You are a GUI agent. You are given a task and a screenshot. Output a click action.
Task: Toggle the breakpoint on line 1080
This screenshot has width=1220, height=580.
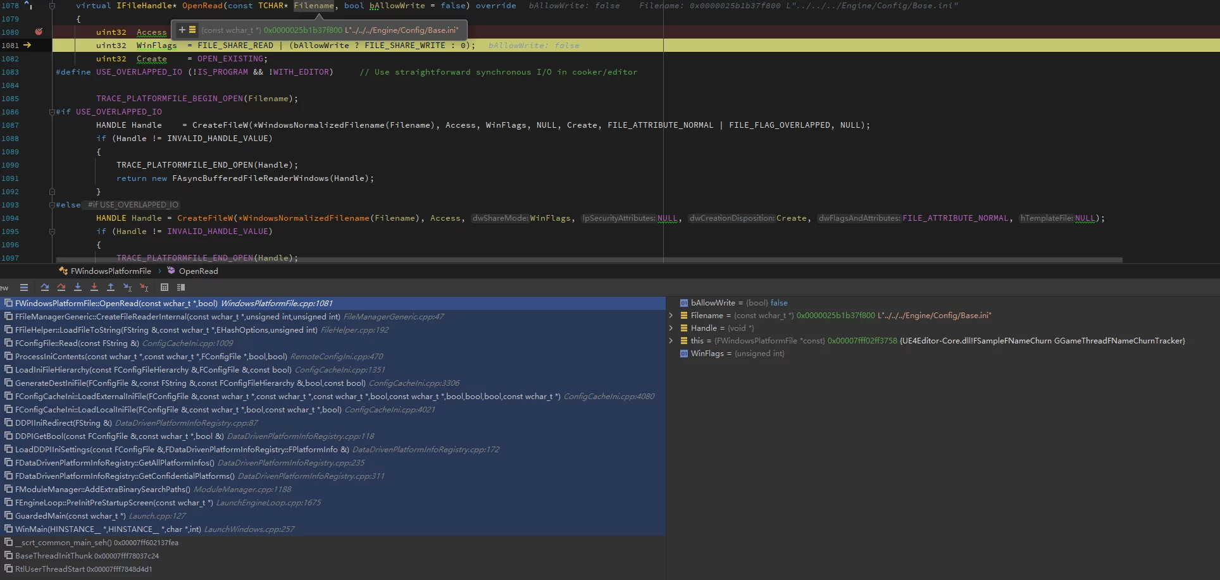pos(39,32)
